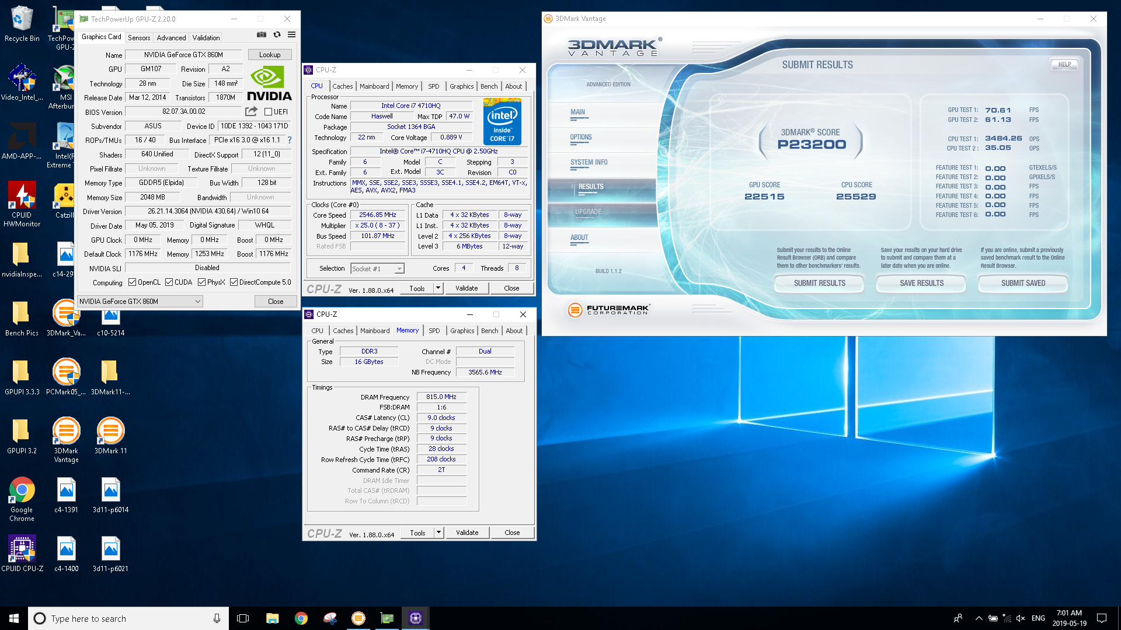Image resolution: width=1121 pixels, height=630 pixels.
Task: Open File Explorer from taskbar
Action: [272, 618]
